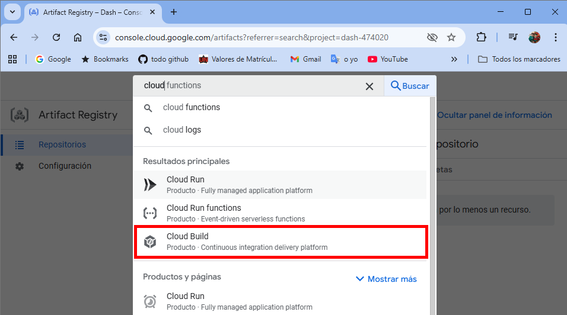Open Cloud Run under Resultados principales
Image resolution: width=567 pixels, height=315 pixels.
(x=280, y=185)
